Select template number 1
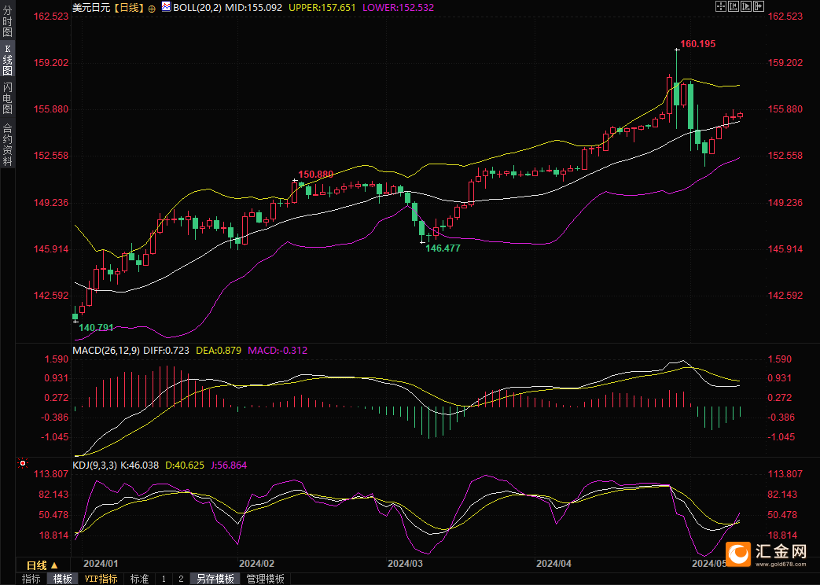Viewport: 820px width, 585px height. pyautogui.click(x=164, y=579)
